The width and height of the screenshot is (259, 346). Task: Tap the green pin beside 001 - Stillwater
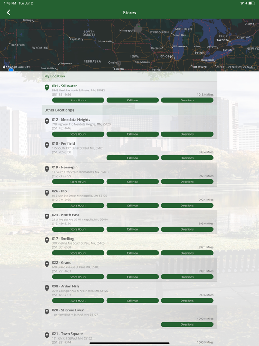[x=47, y=87]
